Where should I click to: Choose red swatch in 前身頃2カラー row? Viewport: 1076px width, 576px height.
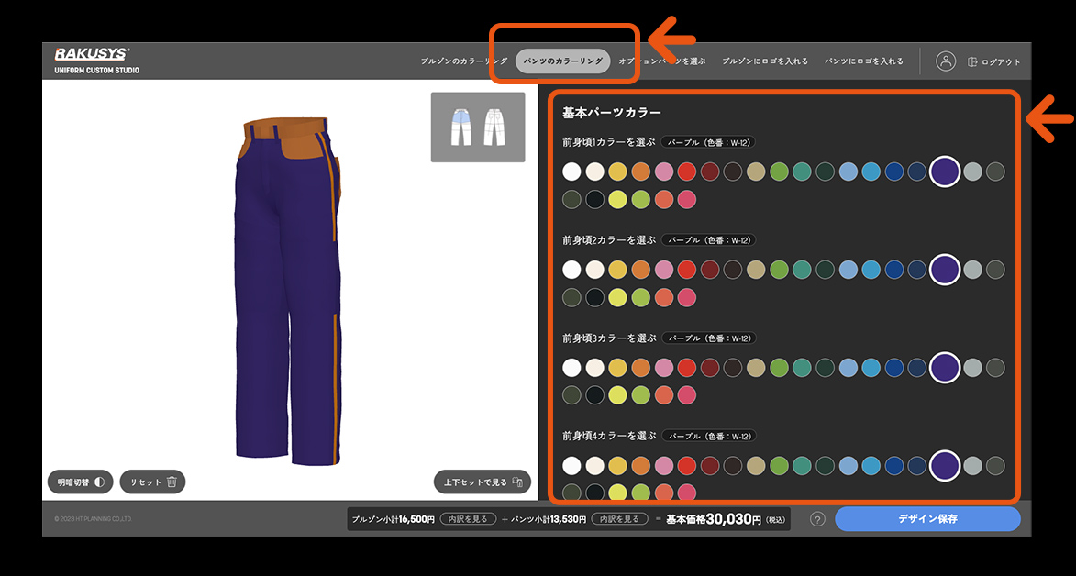[x=687, y=270]
